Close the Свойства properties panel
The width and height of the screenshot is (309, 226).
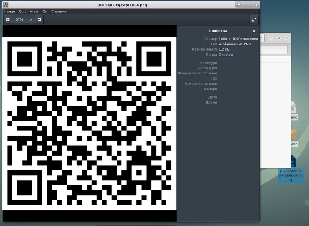pos(254,31)
